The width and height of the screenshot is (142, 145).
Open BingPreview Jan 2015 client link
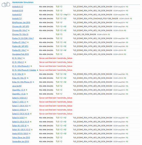[21, 23]
